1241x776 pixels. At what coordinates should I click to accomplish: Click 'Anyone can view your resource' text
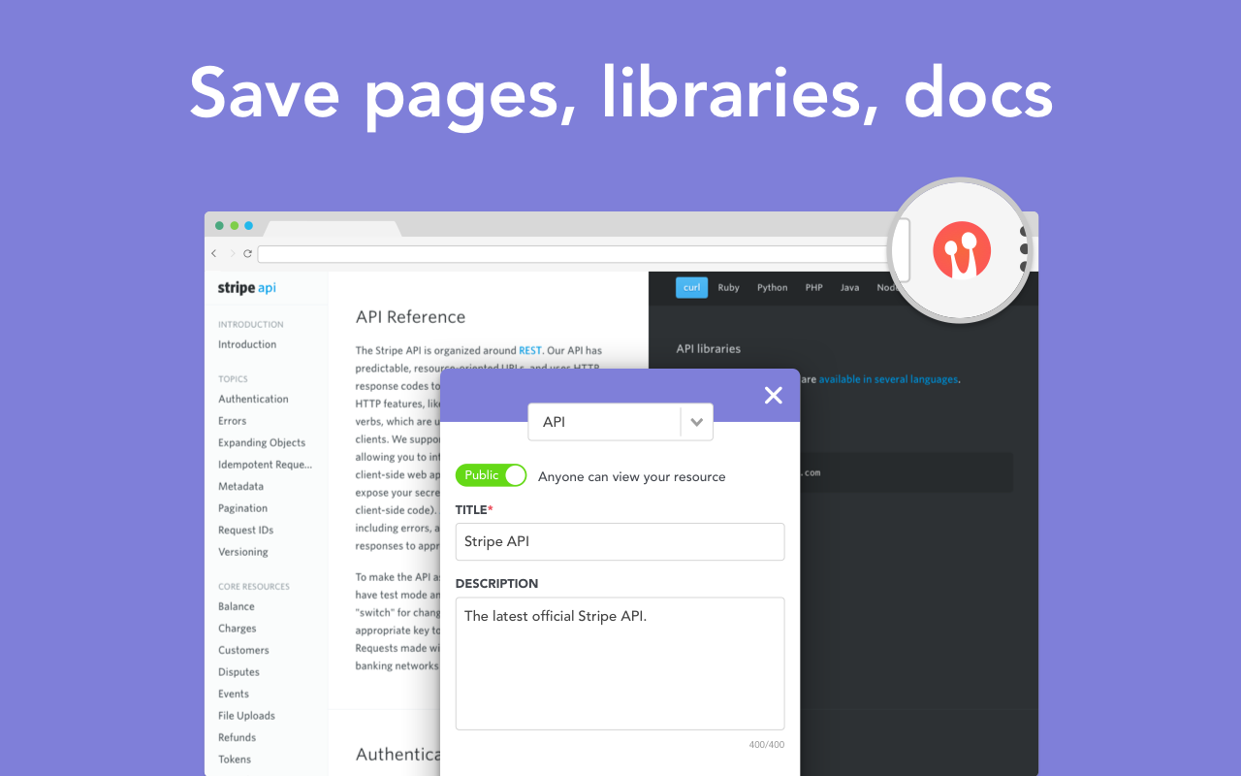pos(631,476)
